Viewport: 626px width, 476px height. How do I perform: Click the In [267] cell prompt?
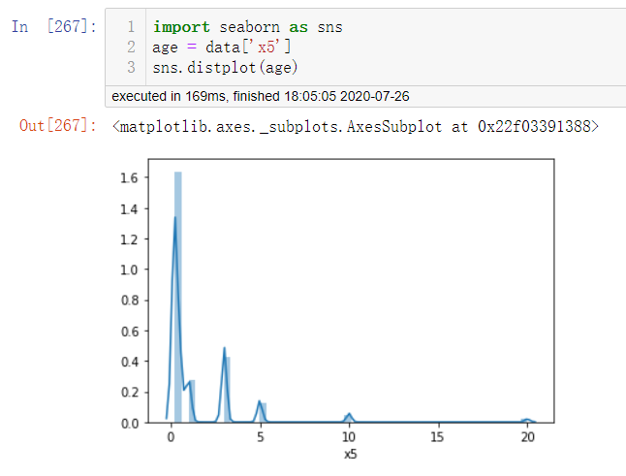coord(54,27)
